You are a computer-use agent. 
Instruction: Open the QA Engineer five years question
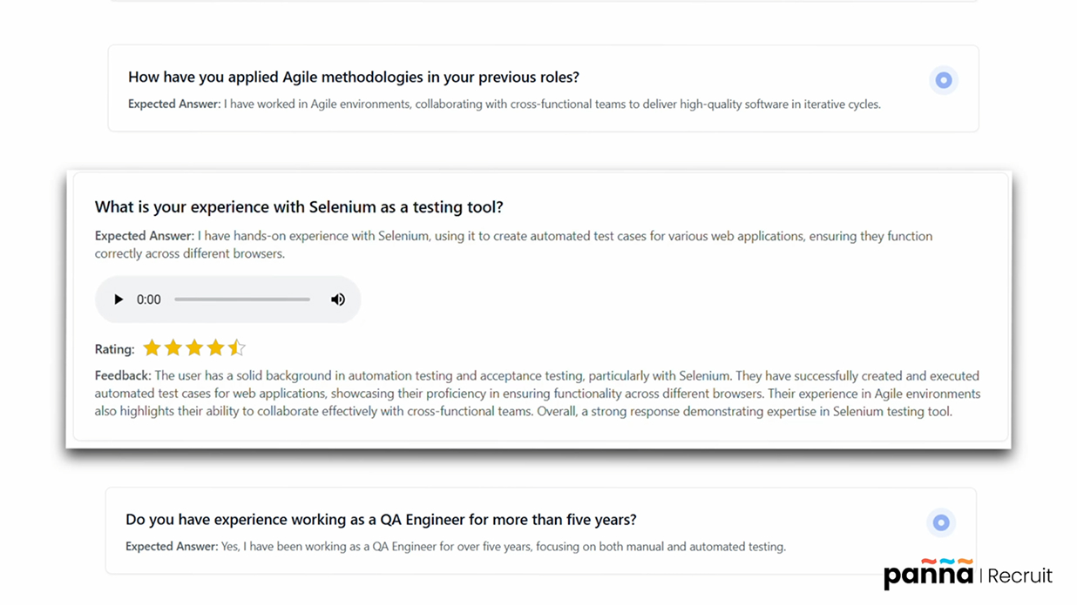point(381,520)
